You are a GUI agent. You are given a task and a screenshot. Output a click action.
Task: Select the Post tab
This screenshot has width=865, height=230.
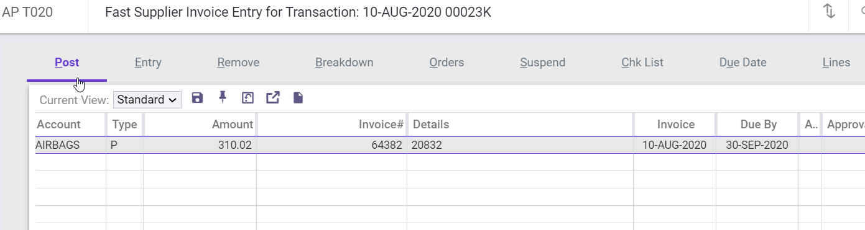coord(67,63)
